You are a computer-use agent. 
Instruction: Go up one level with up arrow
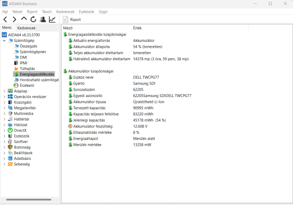(24, 19)
